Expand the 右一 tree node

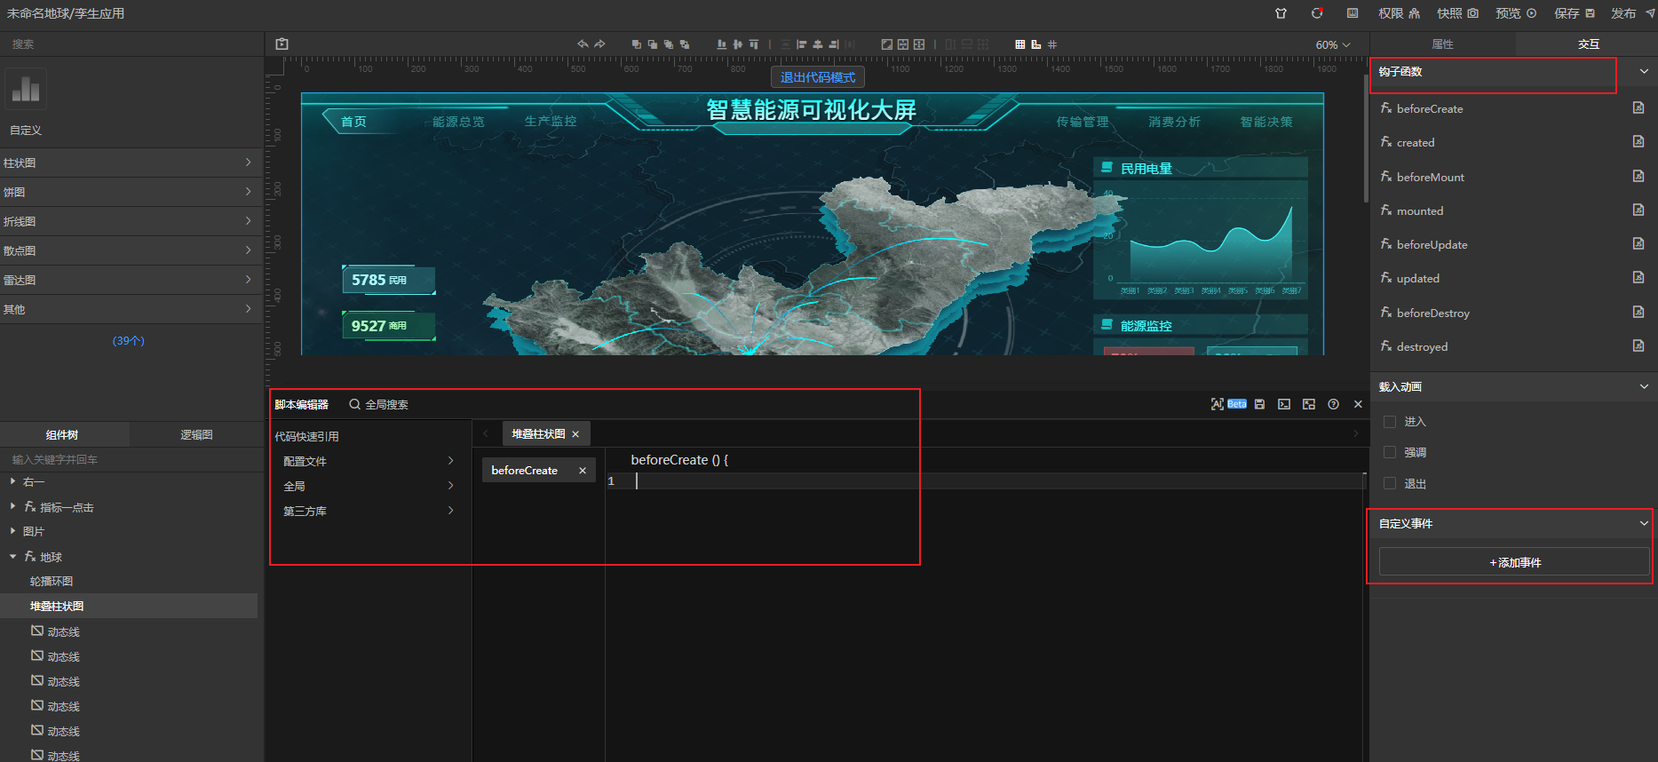tap(12, 481)
